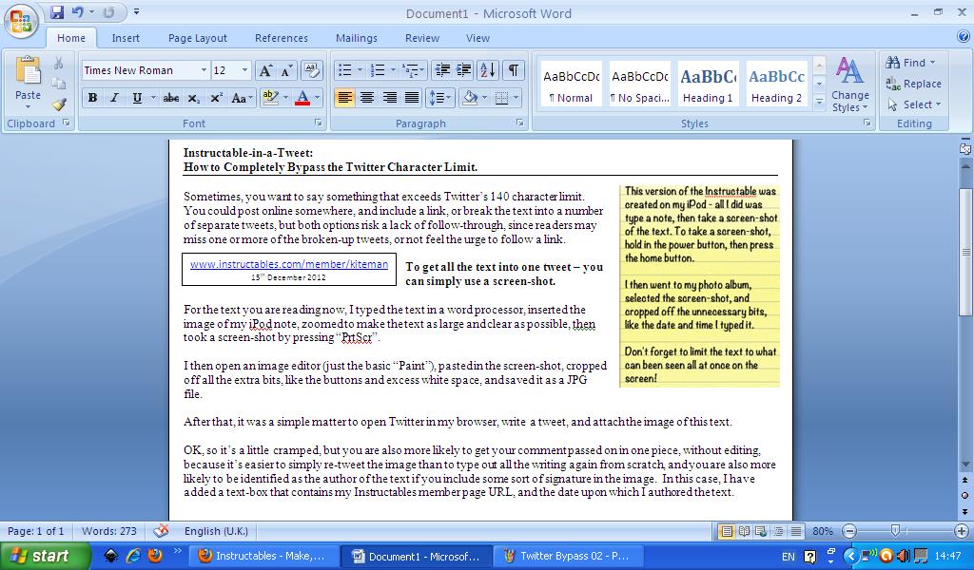Click the Windows start button
974x570 pixels.
pos(45,556)
